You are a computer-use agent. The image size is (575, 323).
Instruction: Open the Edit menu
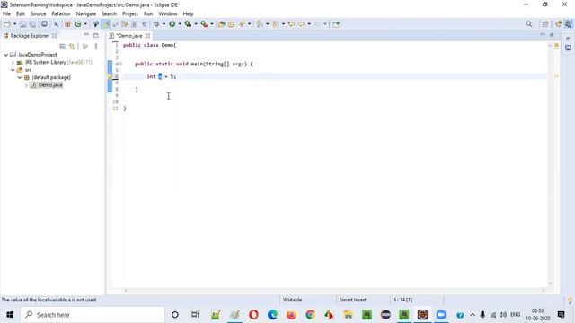[x=21, y=14]
